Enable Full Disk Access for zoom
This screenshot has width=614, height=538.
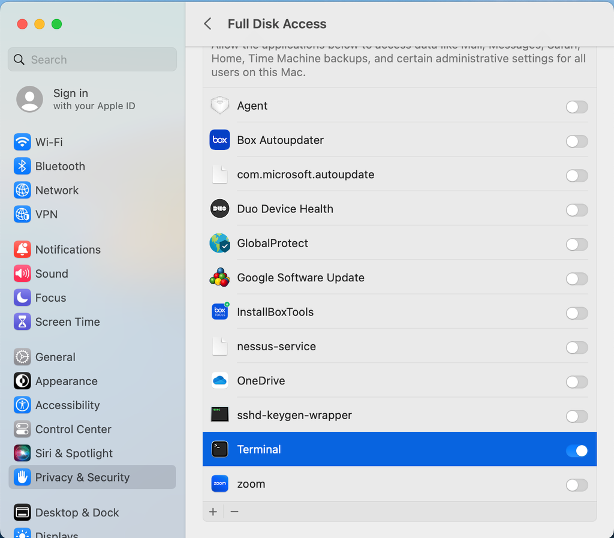[577, 485]
